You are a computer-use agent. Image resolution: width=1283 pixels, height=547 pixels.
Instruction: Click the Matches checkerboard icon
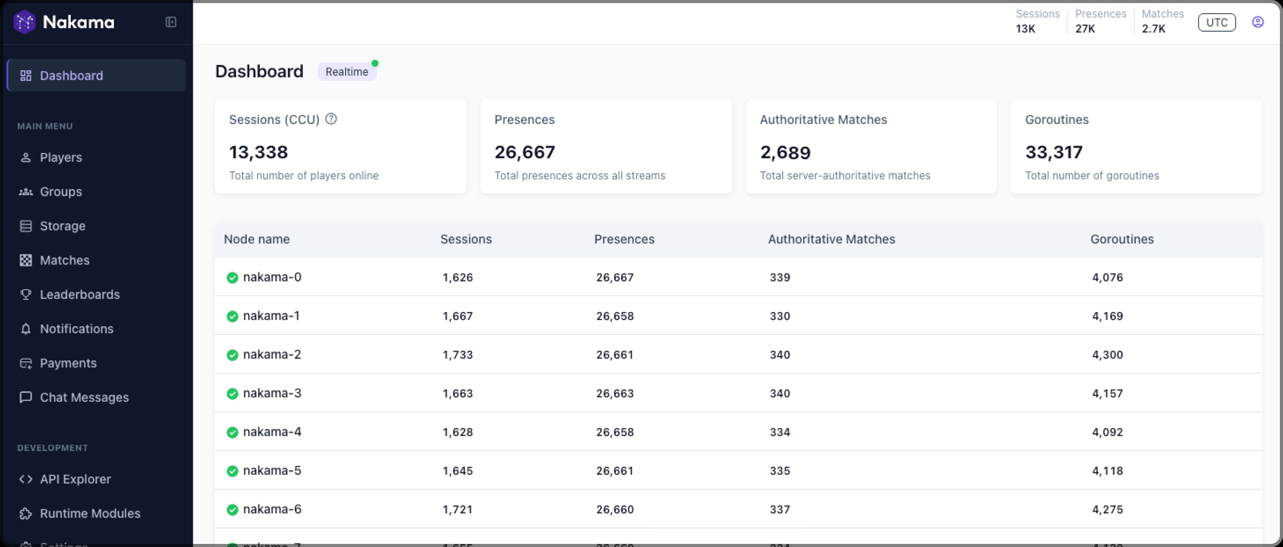[26, 260]
